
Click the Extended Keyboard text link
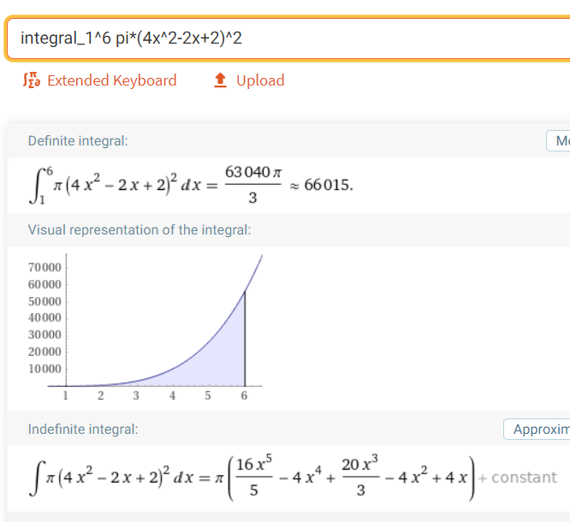pos(112,80)
